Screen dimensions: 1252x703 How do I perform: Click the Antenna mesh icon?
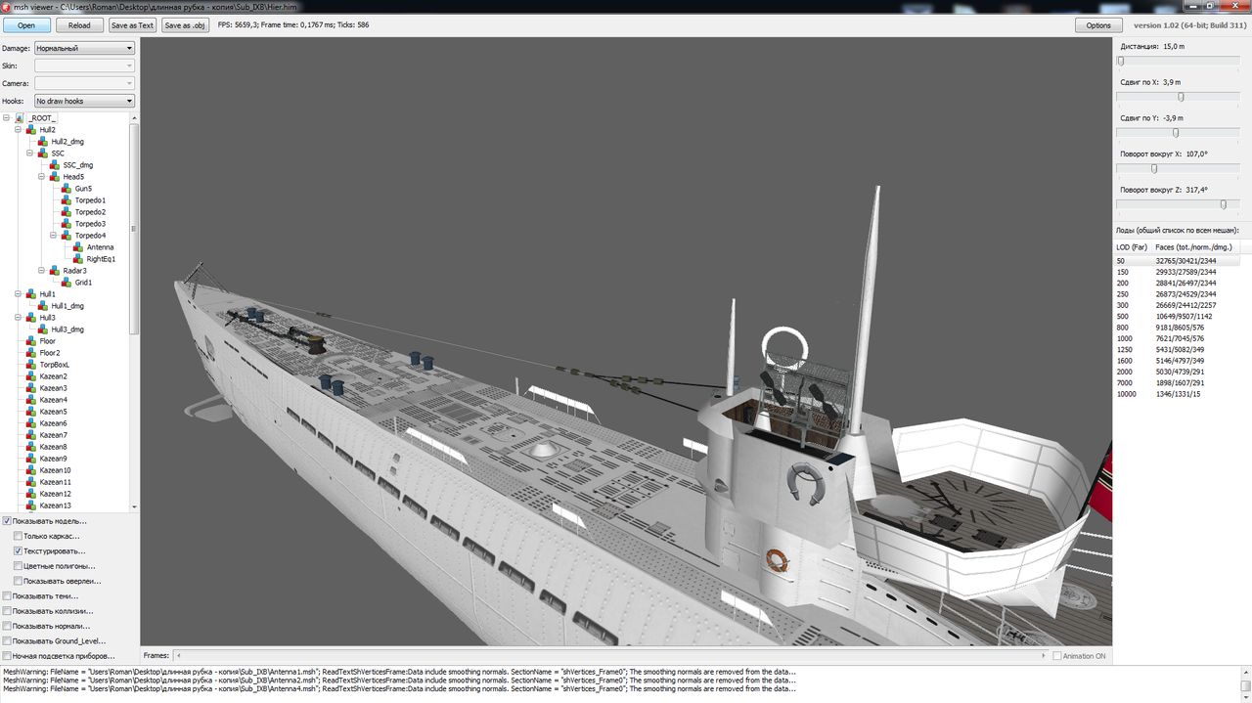[x=78, y=247]
